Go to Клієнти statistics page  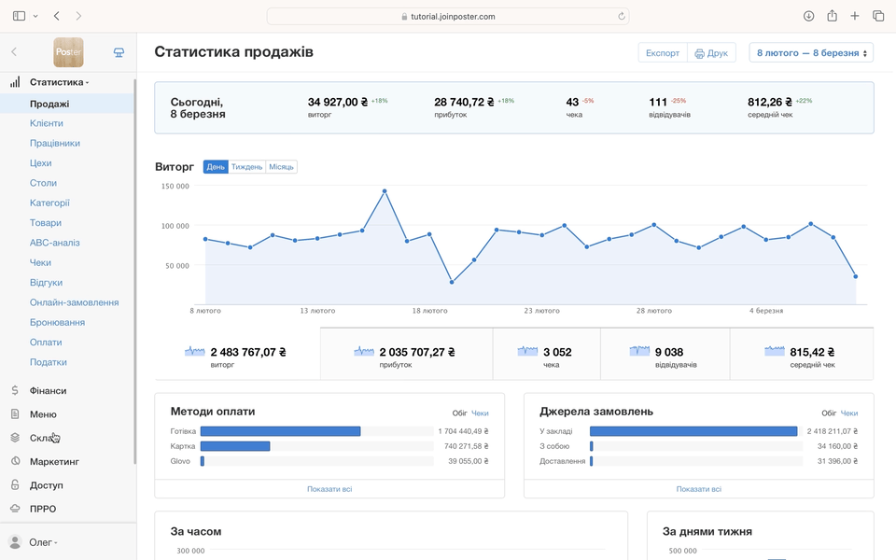(x=47, y=123)
